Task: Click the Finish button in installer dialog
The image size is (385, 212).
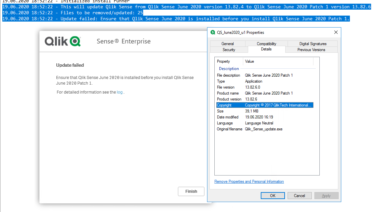Action: coord(191,191)
